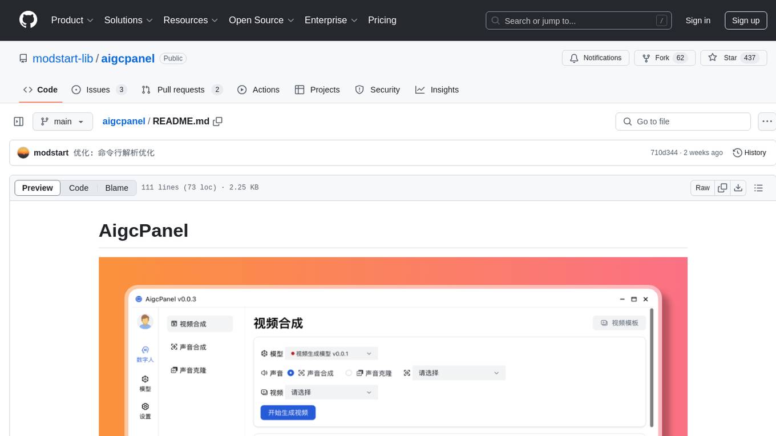Select the 声音克隆 radio option
776x436 pixels.
coord(349,373)
